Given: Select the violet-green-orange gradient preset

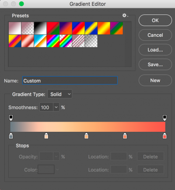Looking at the screenshot, I should coord(116,28).
